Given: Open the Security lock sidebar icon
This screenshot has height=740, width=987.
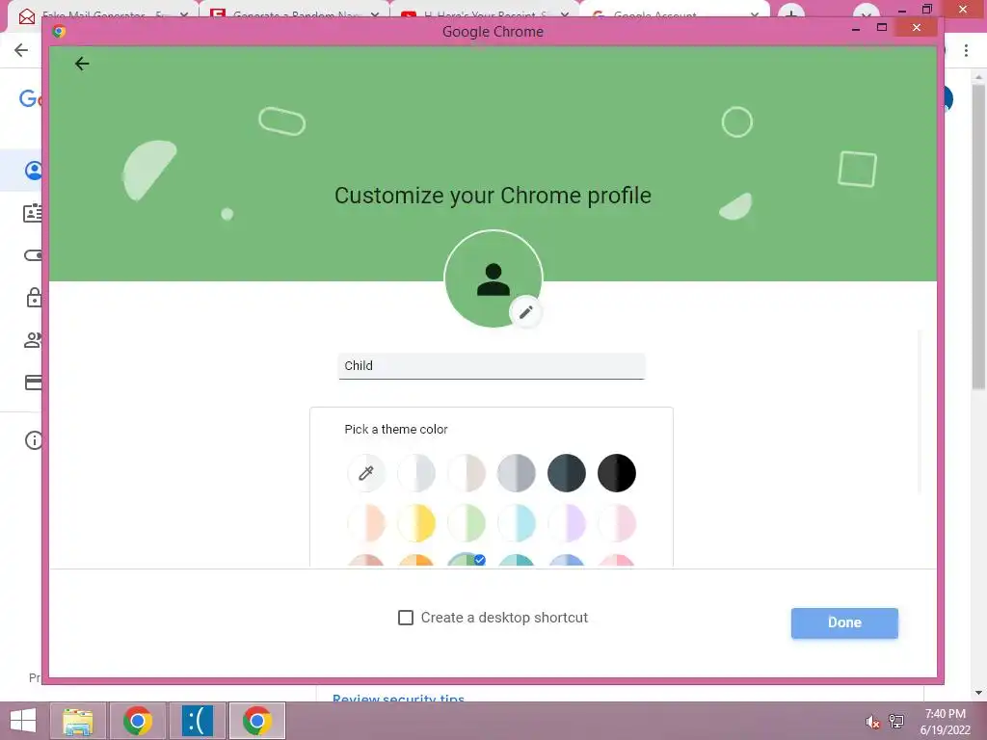Looking at the screenshot, I should [x=34, y=298].
